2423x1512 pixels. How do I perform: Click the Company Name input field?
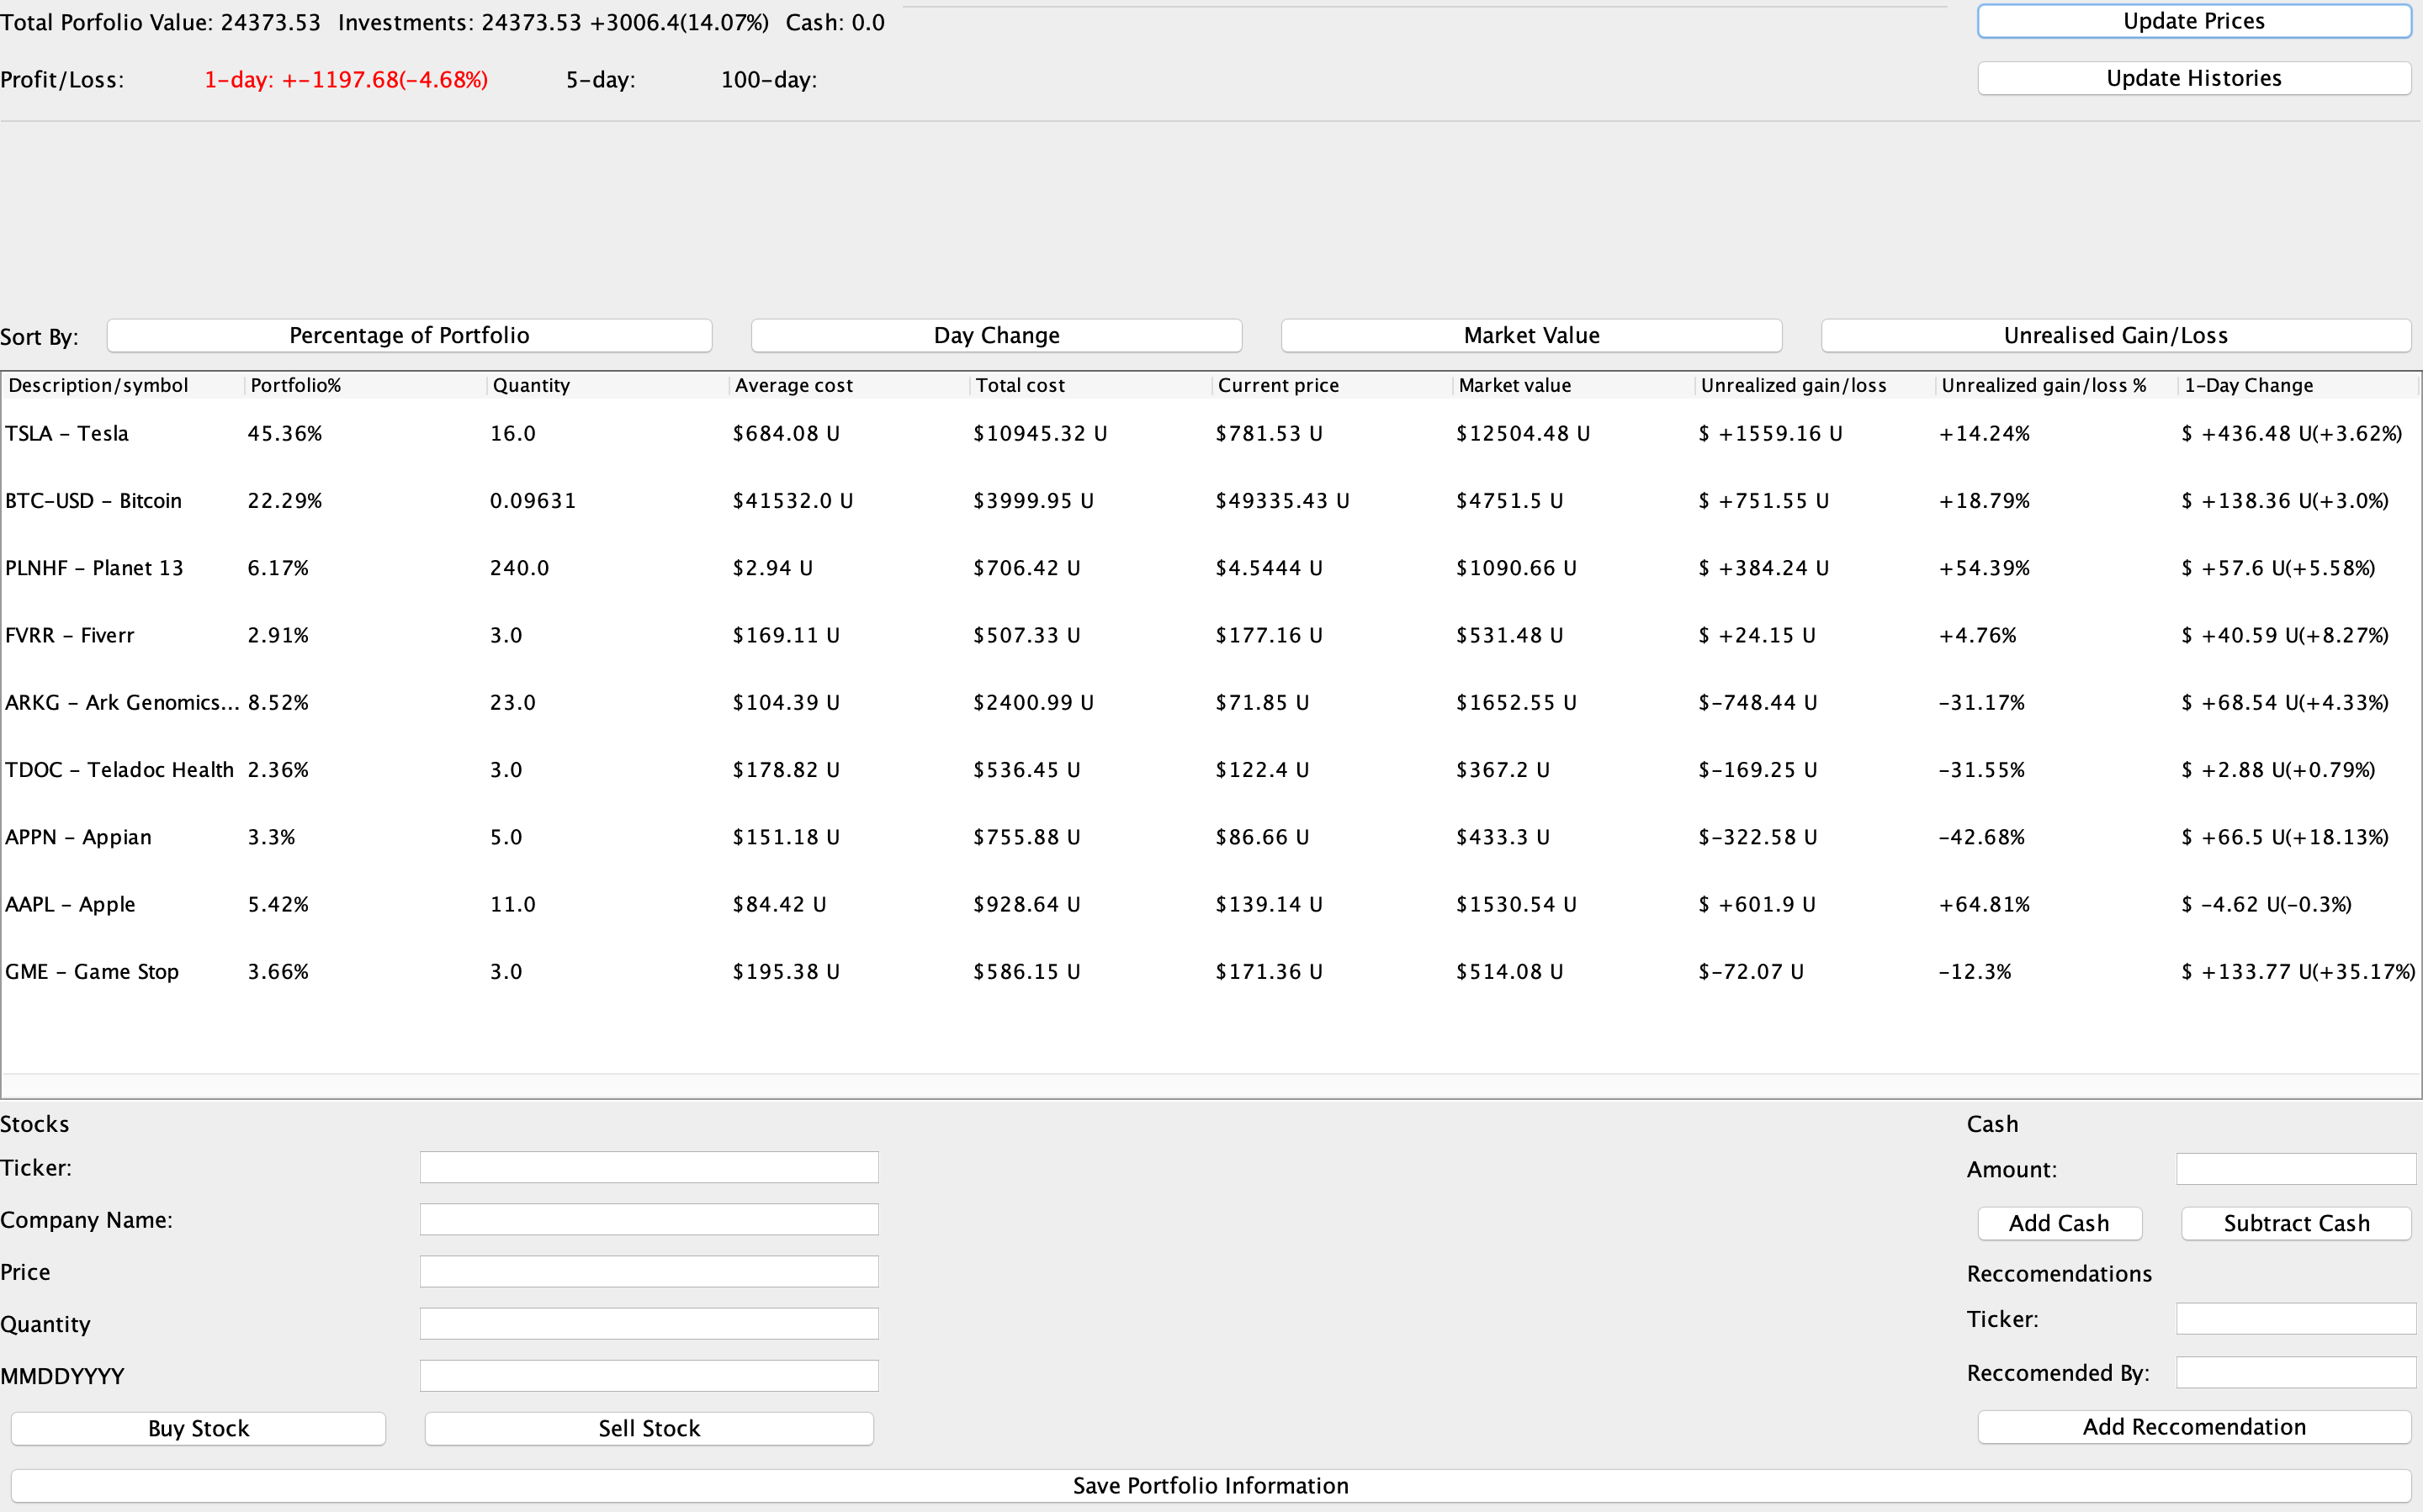click(x=649, y=1219)
